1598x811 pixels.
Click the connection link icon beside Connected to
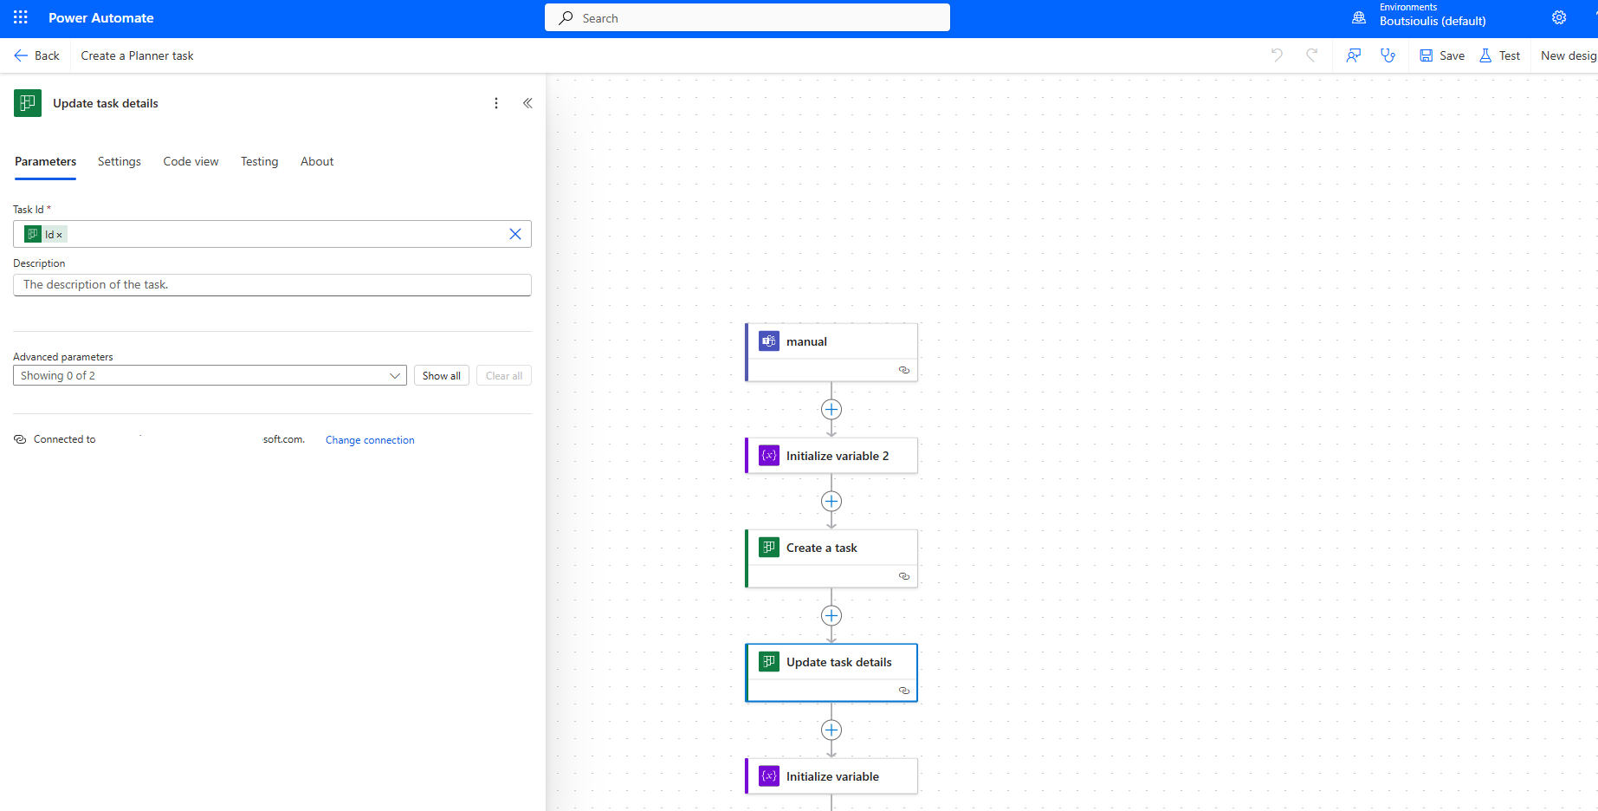coord(20,439)
